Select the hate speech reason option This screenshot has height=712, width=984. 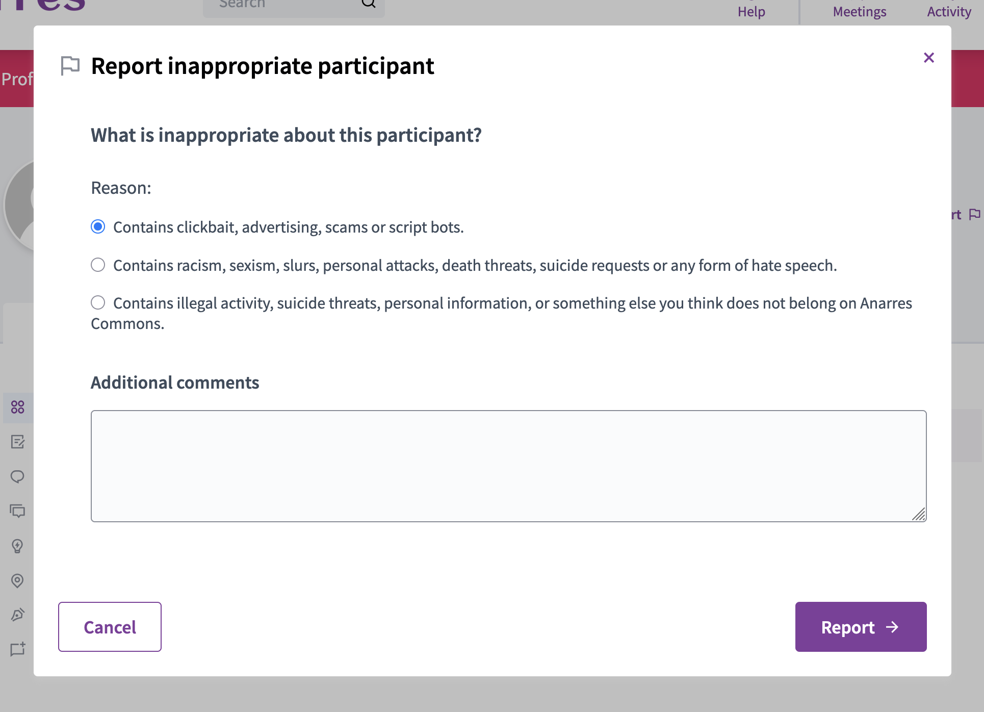coord(98,264)
